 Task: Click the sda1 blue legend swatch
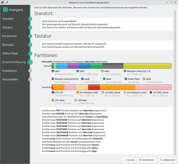(53, 71)
